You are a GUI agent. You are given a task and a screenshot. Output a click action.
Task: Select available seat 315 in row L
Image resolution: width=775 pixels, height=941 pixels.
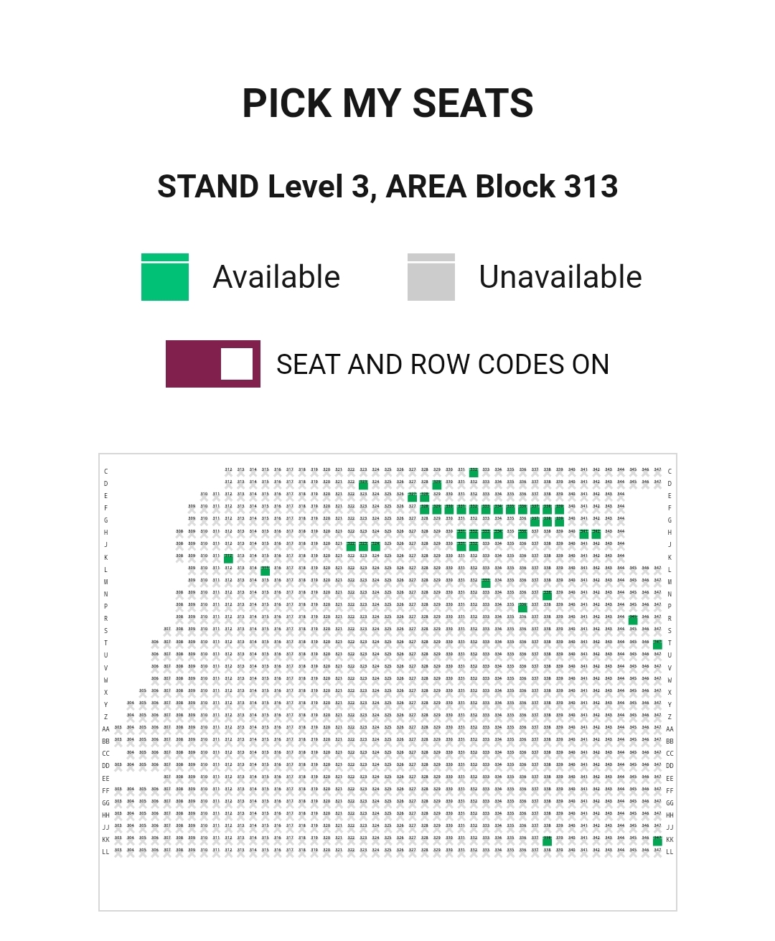coord(265,571)
